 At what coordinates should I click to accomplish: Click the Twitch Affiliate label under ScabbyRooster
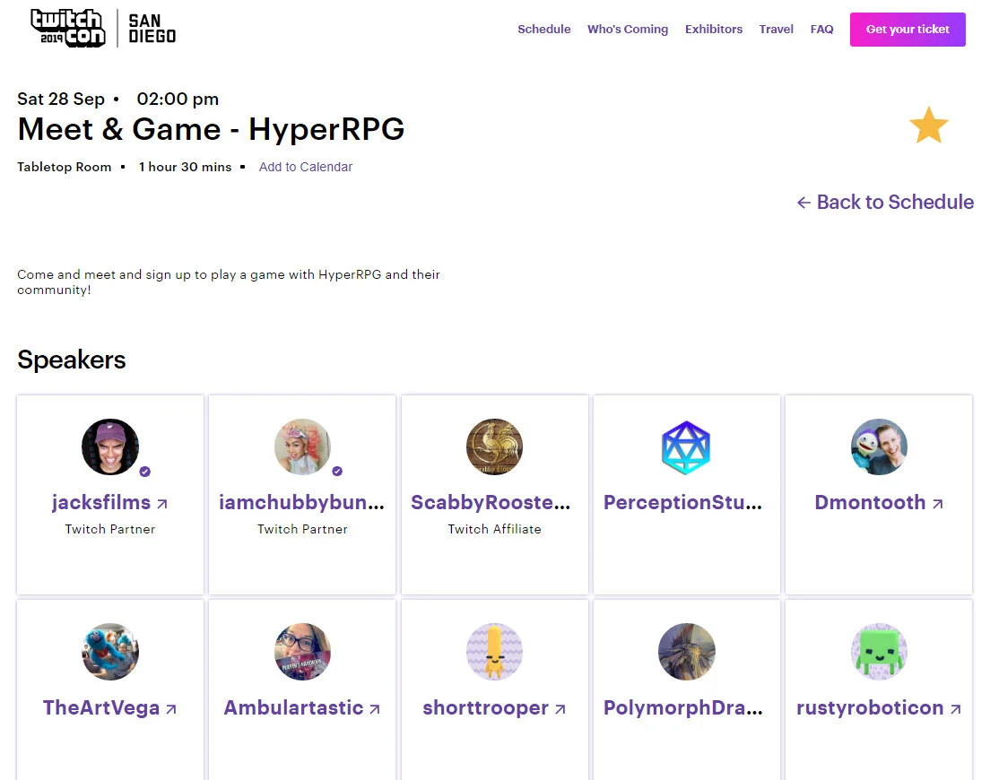tap(494, 529)
